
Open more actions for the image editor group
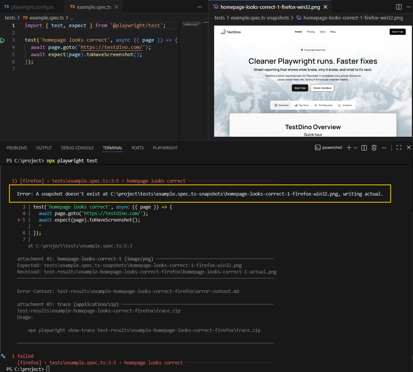pos(408,7)
